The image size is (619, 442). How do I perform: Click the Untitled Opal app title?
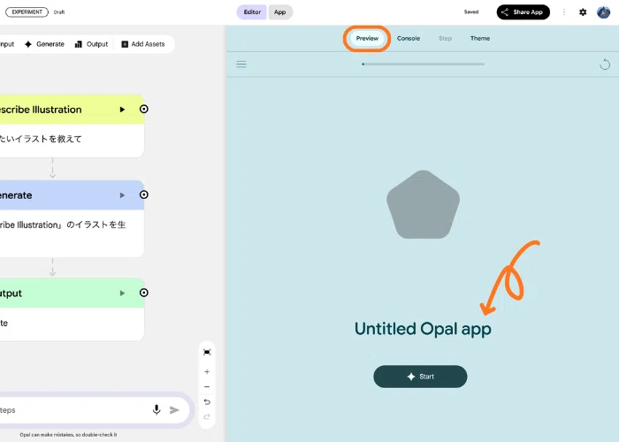423,329
